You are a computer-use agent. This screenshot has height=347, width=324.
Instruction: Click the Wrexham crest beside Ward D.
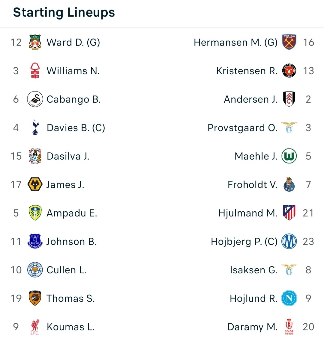pos(35,42)
